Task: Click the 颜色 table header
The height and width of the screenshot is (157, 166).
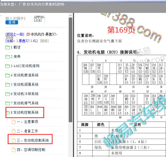Action: pyautogui.click(x=101, y=125)
